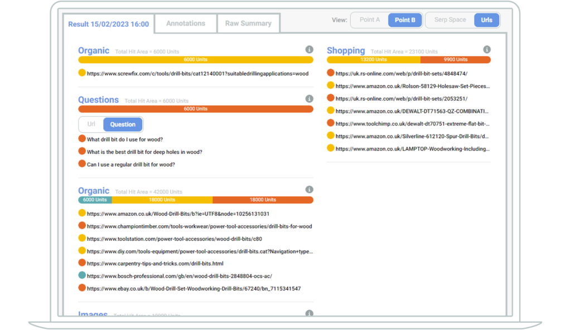Click Shopping orange 9900 Units segment
Image resolution: width=571 pixels, height=330 pixels.
[x=456, y=60]
